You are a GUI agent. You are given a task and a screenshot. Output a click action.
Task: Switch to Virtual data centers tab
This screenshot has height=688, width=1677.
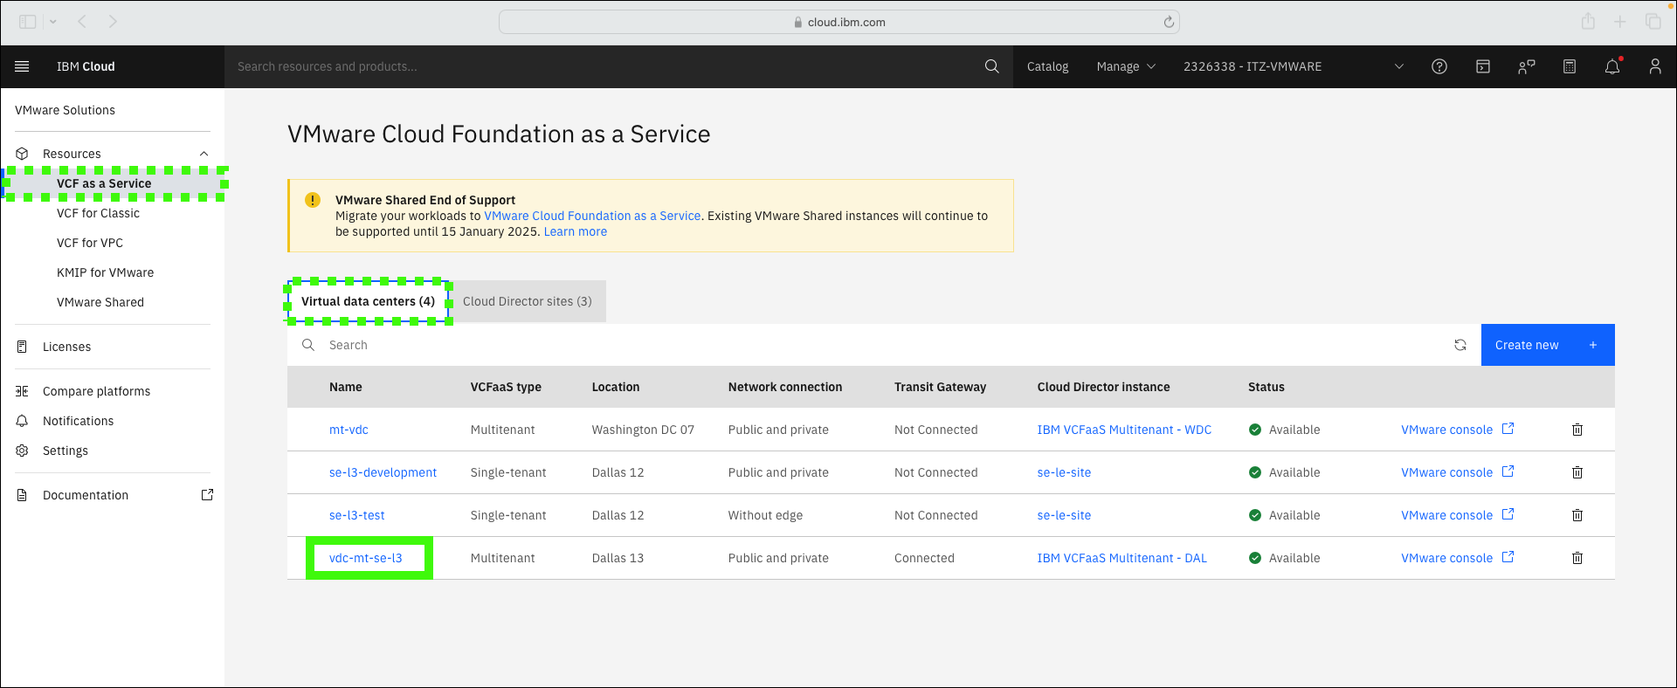(368, 301)
